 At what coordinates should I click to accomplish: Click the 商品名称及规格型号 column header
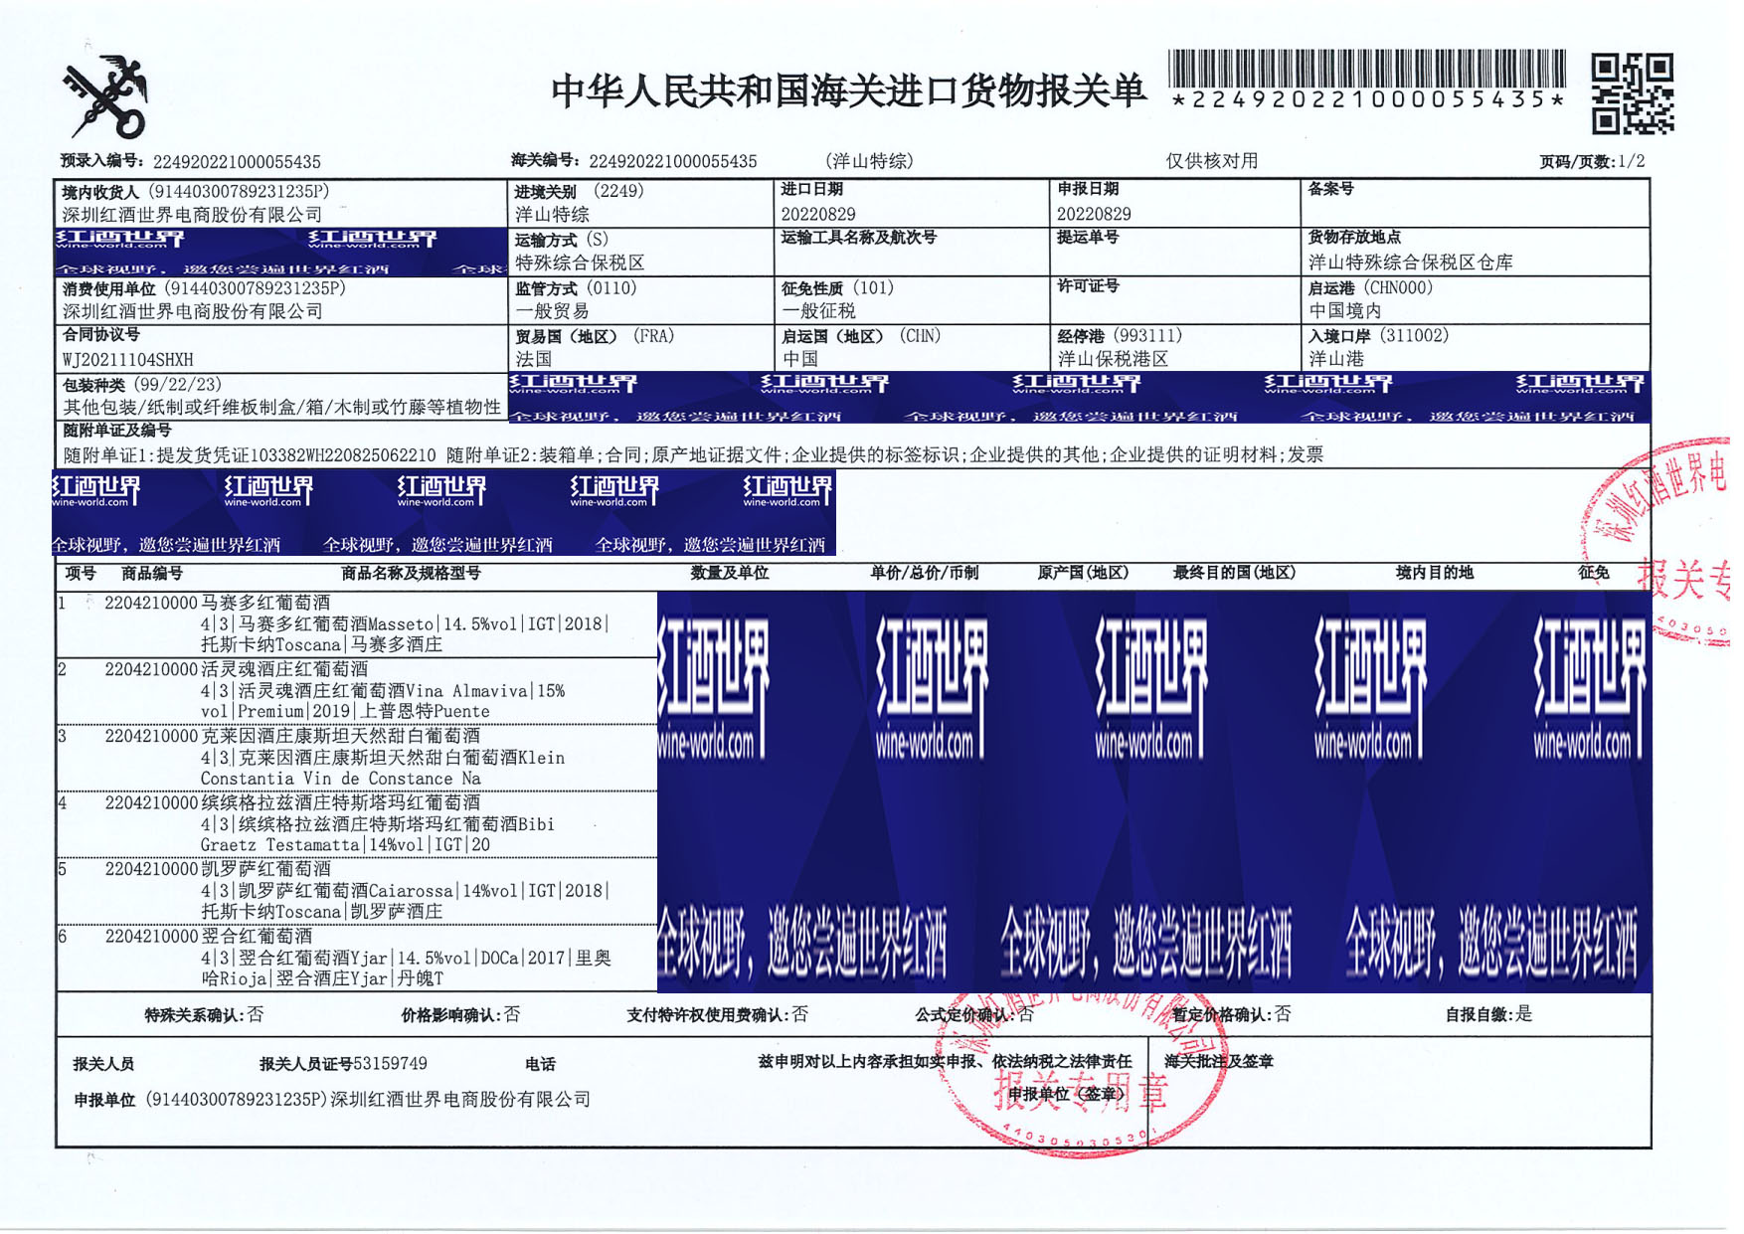tap(411, 574)
